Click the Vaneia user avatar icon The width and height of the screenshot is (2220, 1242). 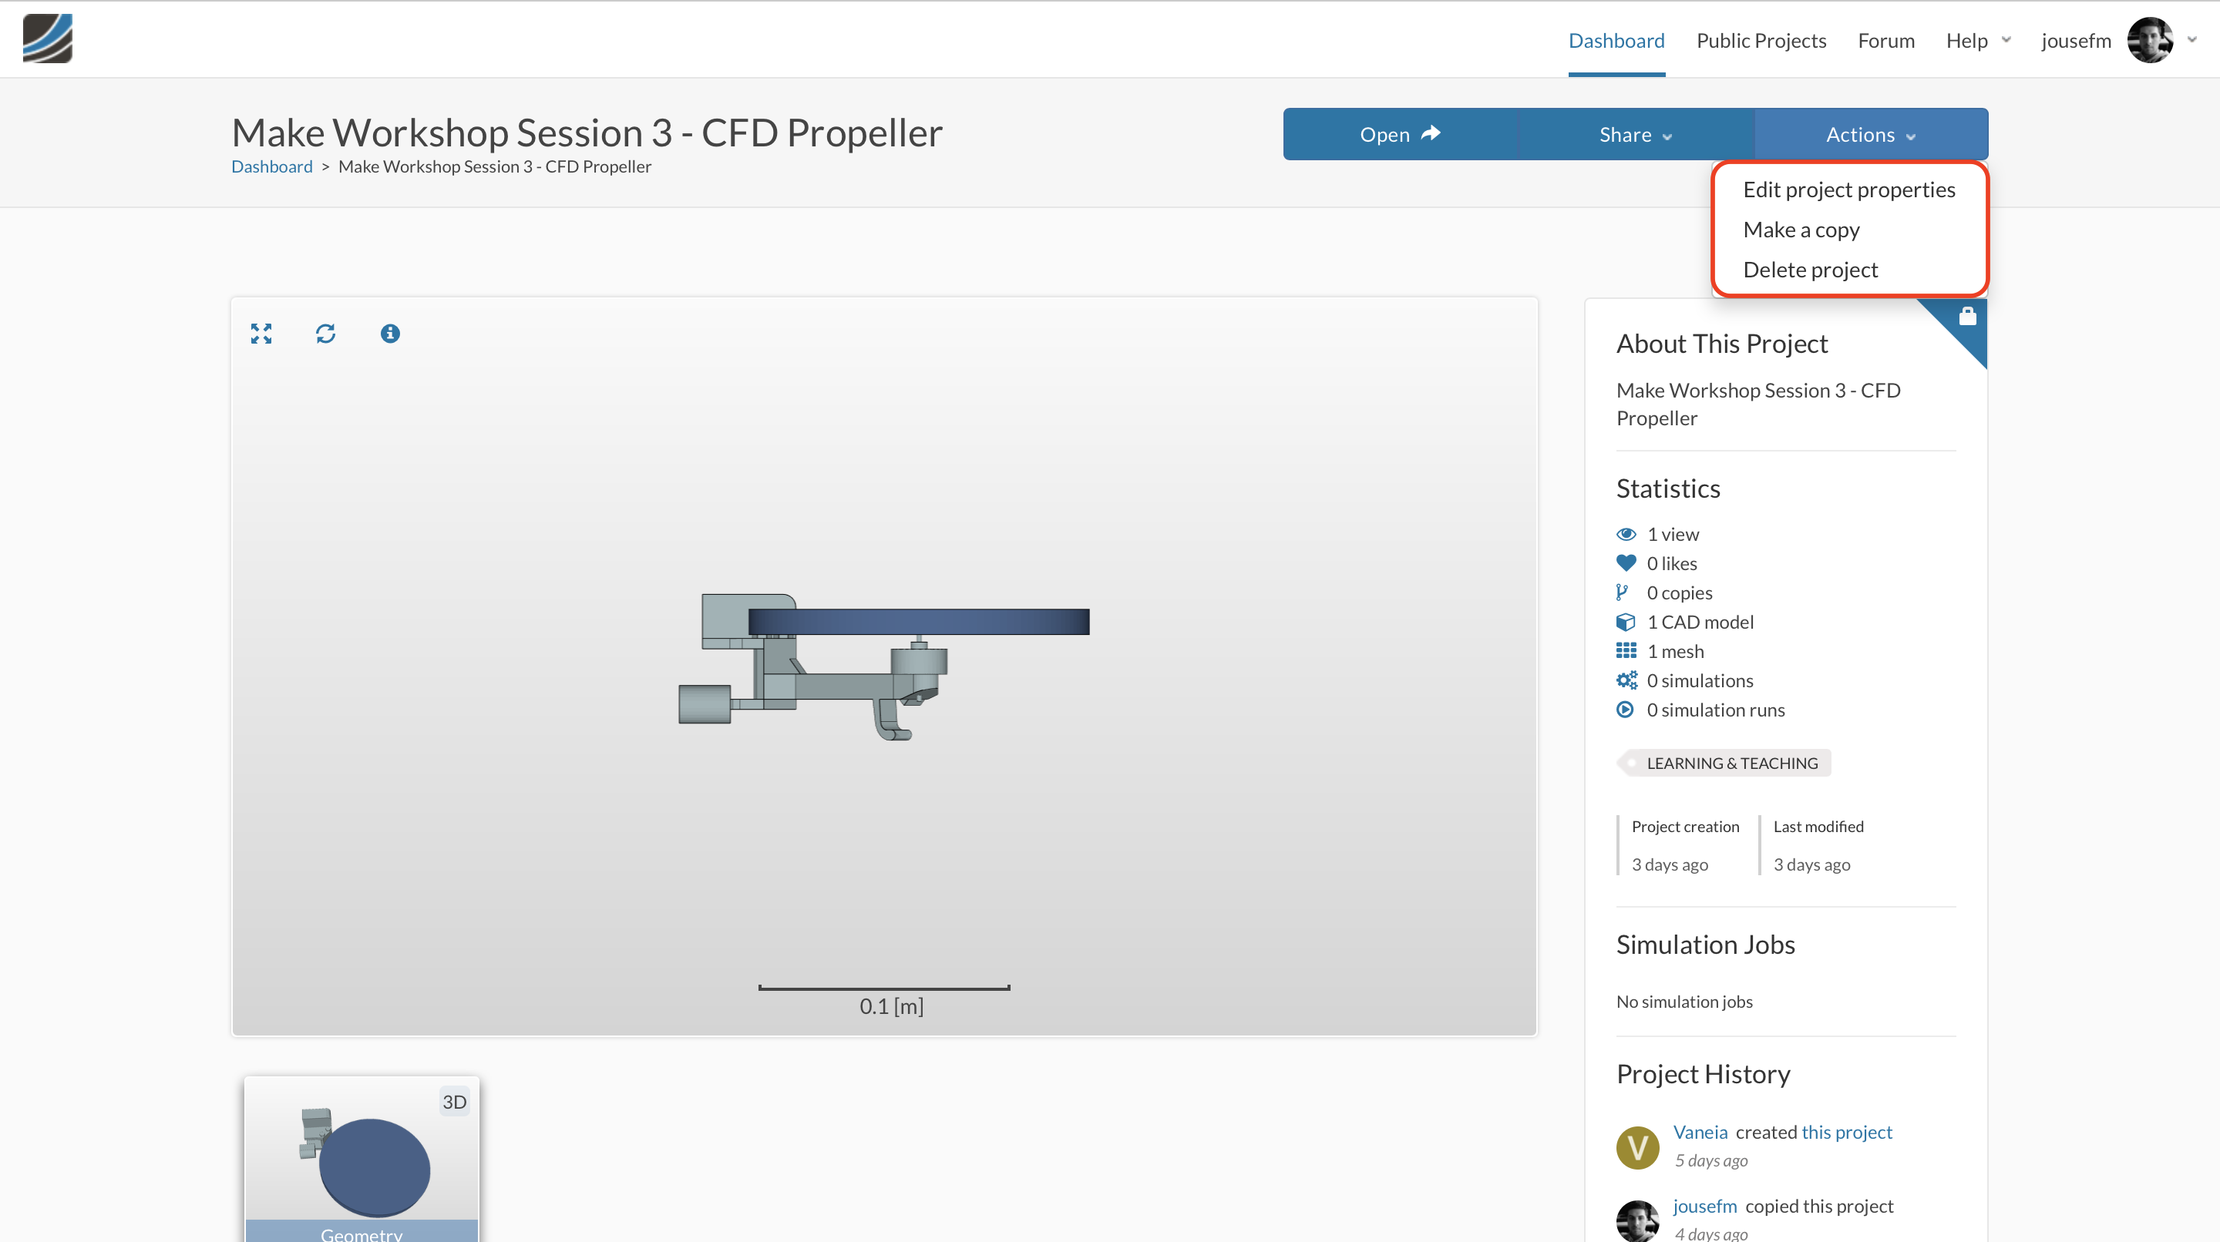coord(1636,1146)
